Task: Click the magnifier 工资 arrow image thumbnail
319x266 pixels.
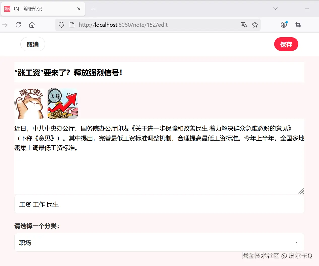Action: [62, 103]
